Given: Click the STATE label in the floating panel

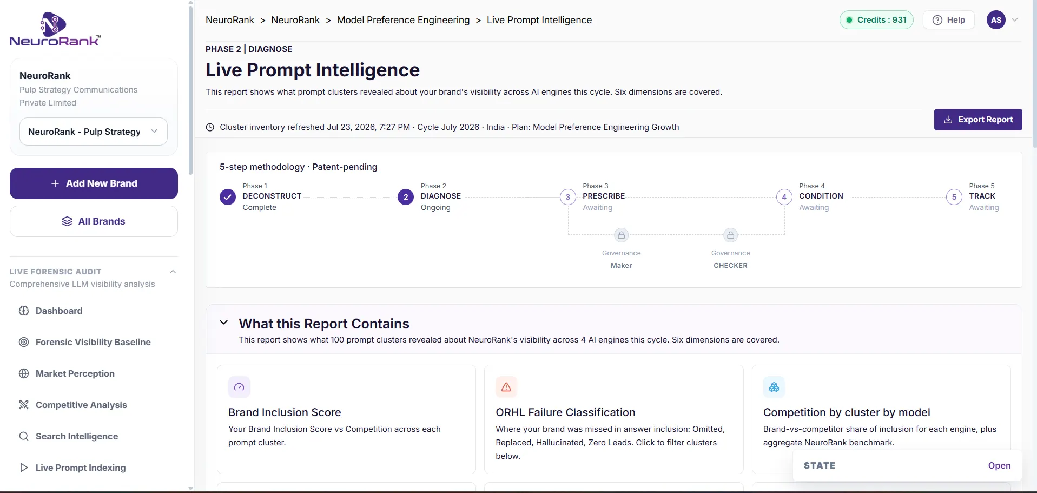Looking at the screenshot, I should [820, 465].
